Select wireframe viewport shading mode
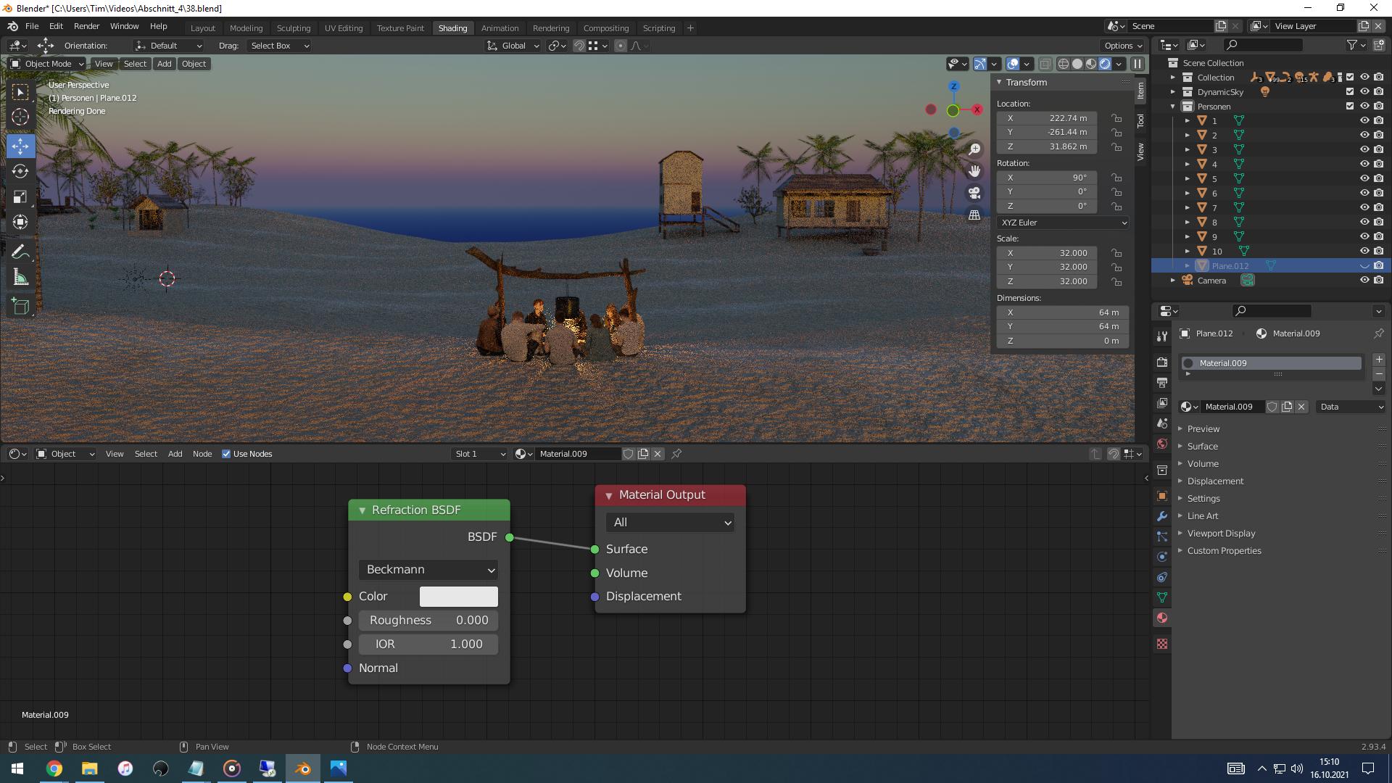This screenshot has width=1392, height=783. coord(1064,64)
